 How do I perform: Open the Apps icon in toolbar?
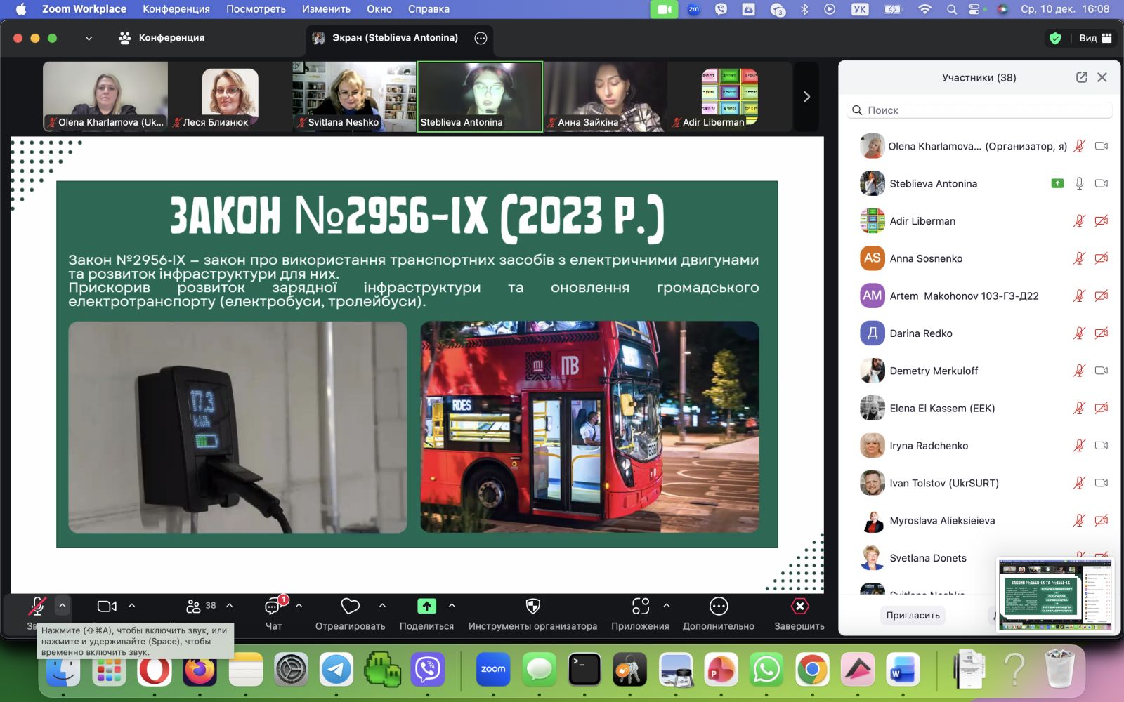click(x=640, y=607)
